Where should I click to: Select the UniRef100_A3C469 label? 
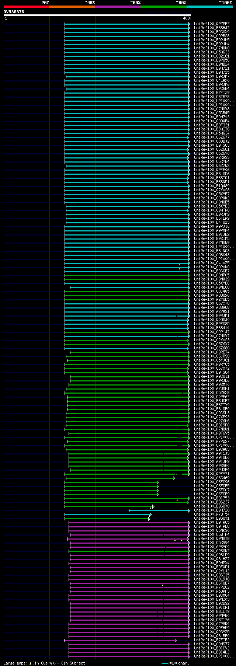click(212, 478)
